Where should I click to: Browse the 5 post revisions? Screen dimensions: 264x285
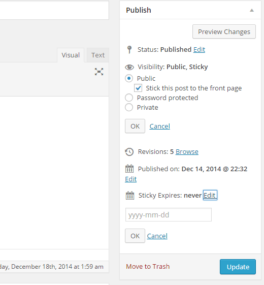point(187,151)
